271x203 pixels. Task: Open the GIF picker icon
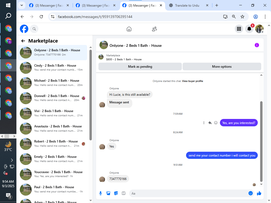[x=124, y=193]
